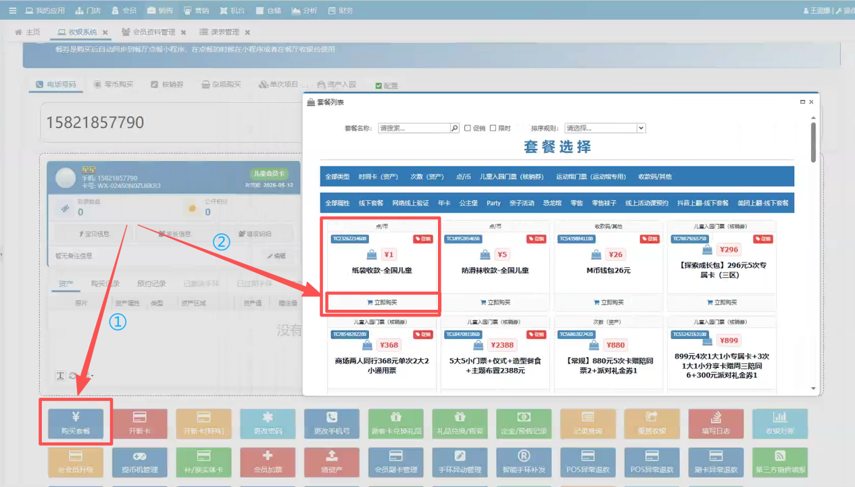Viewport: 855px width, 487px height.
Task: Enable the 促销 checkbox filter
Action: (x=468, y=128)
